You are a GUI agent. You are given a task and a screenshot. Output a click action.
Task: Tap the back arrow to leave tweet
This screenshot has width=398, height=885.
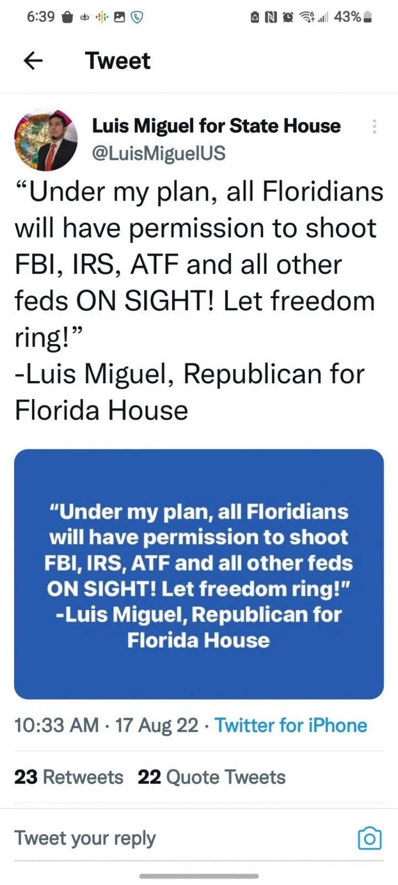coord(34,61)
